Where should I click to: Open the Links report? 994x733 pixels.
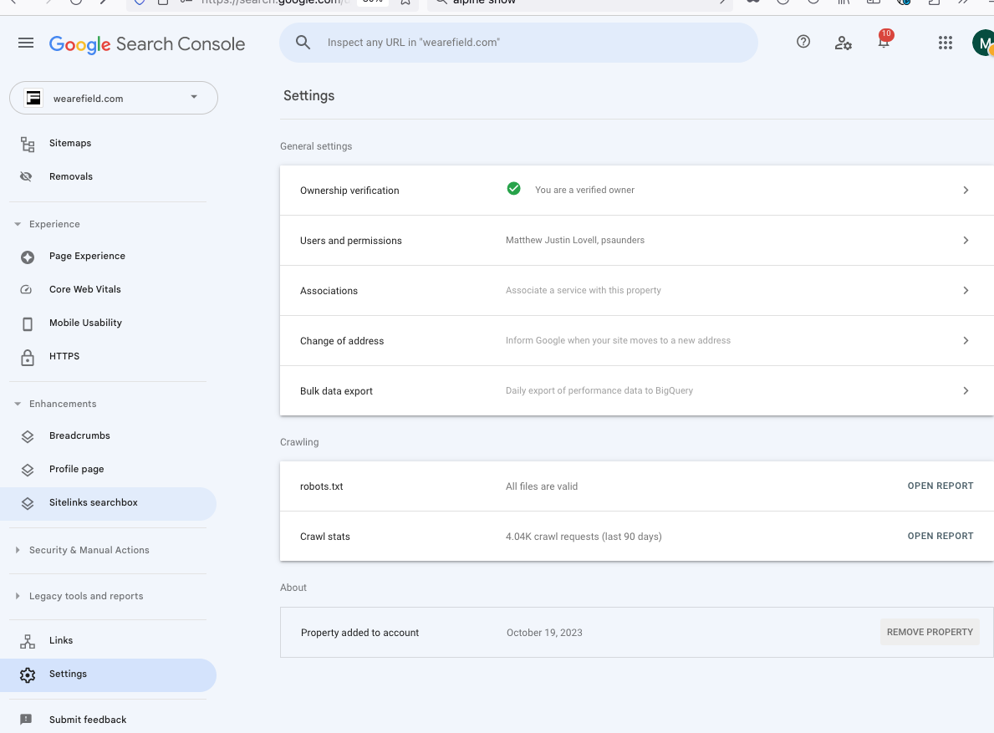[61, 640]
